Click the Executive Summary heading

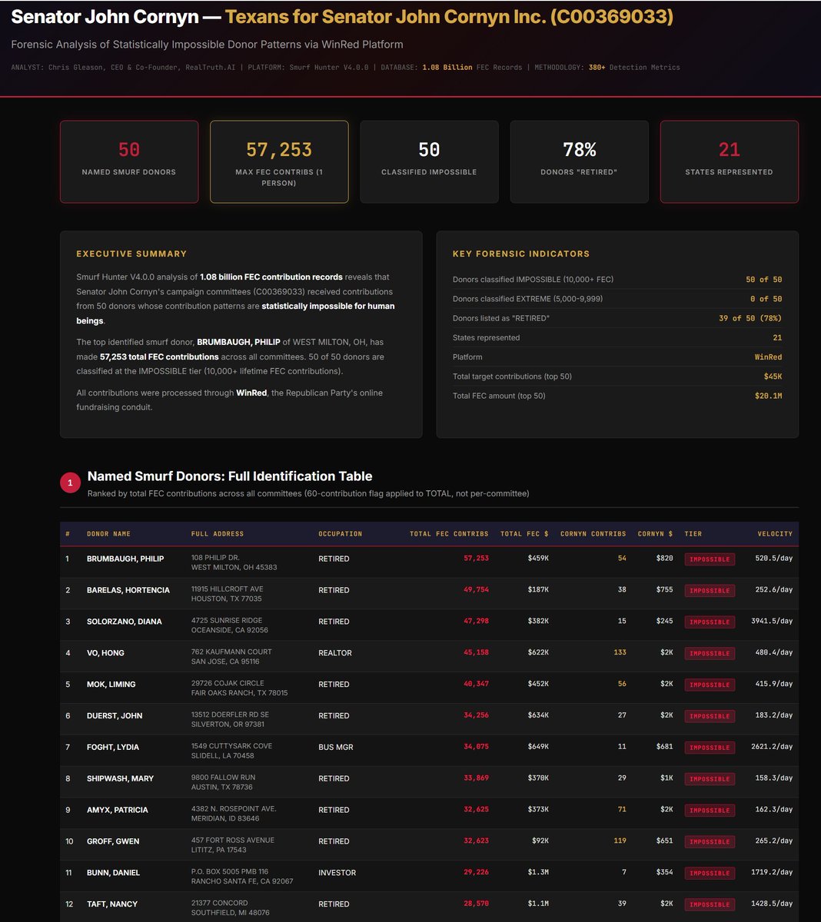click(x=131, y=254)
